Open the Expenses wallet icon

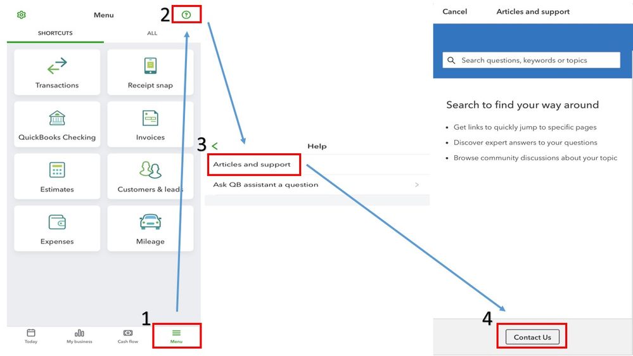coord(57,222)
